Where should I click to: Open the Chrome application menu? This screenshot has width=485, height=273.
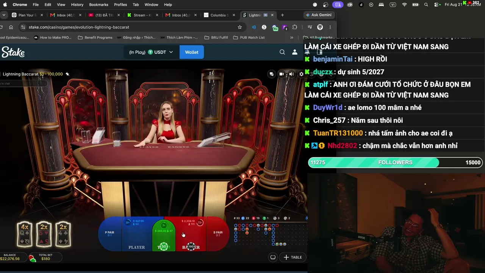[x=20, y=5]
